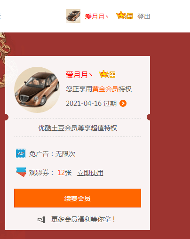Screen dimensions: 190x239
Task: Click the red 爱月月、 name in the card
Action: coord(79,75)
